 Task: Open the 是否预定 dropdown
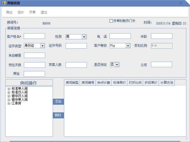pyautogui.click(x=117, y=65)
